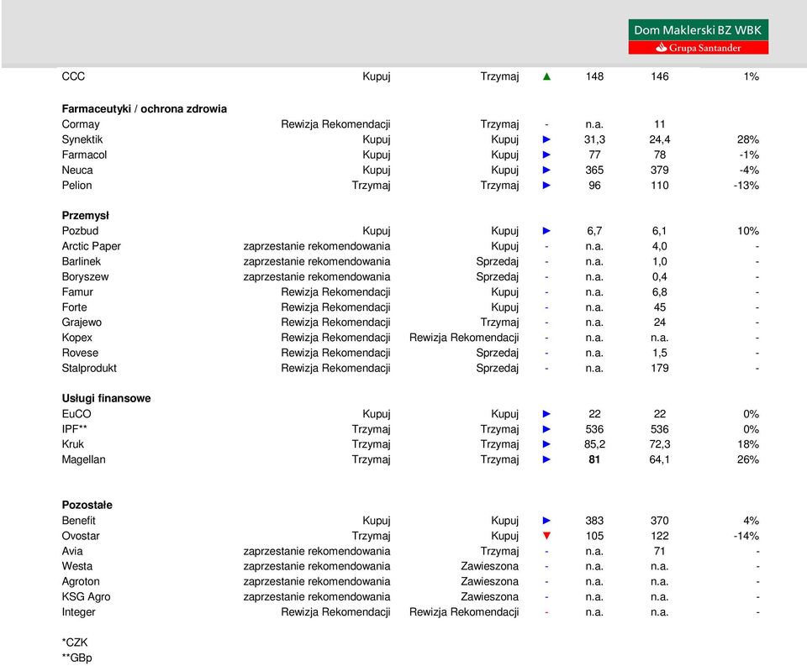Select value 31,3 in Synektik row
Viewport: 807px width, 666px height.
[594, 140]
